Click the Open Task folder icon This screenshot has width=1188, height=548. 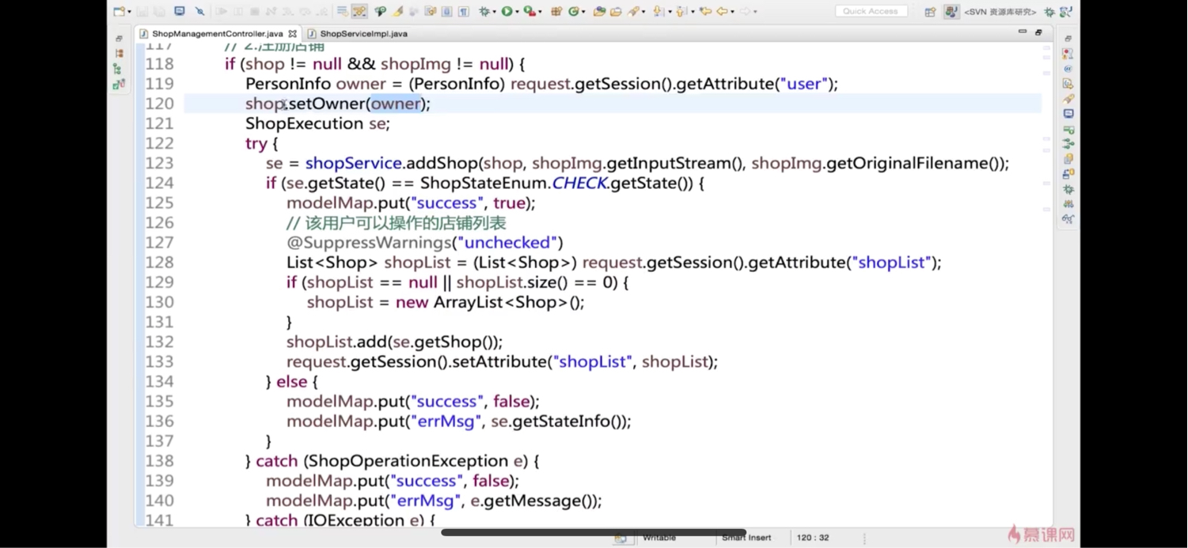tap(616, 11)
